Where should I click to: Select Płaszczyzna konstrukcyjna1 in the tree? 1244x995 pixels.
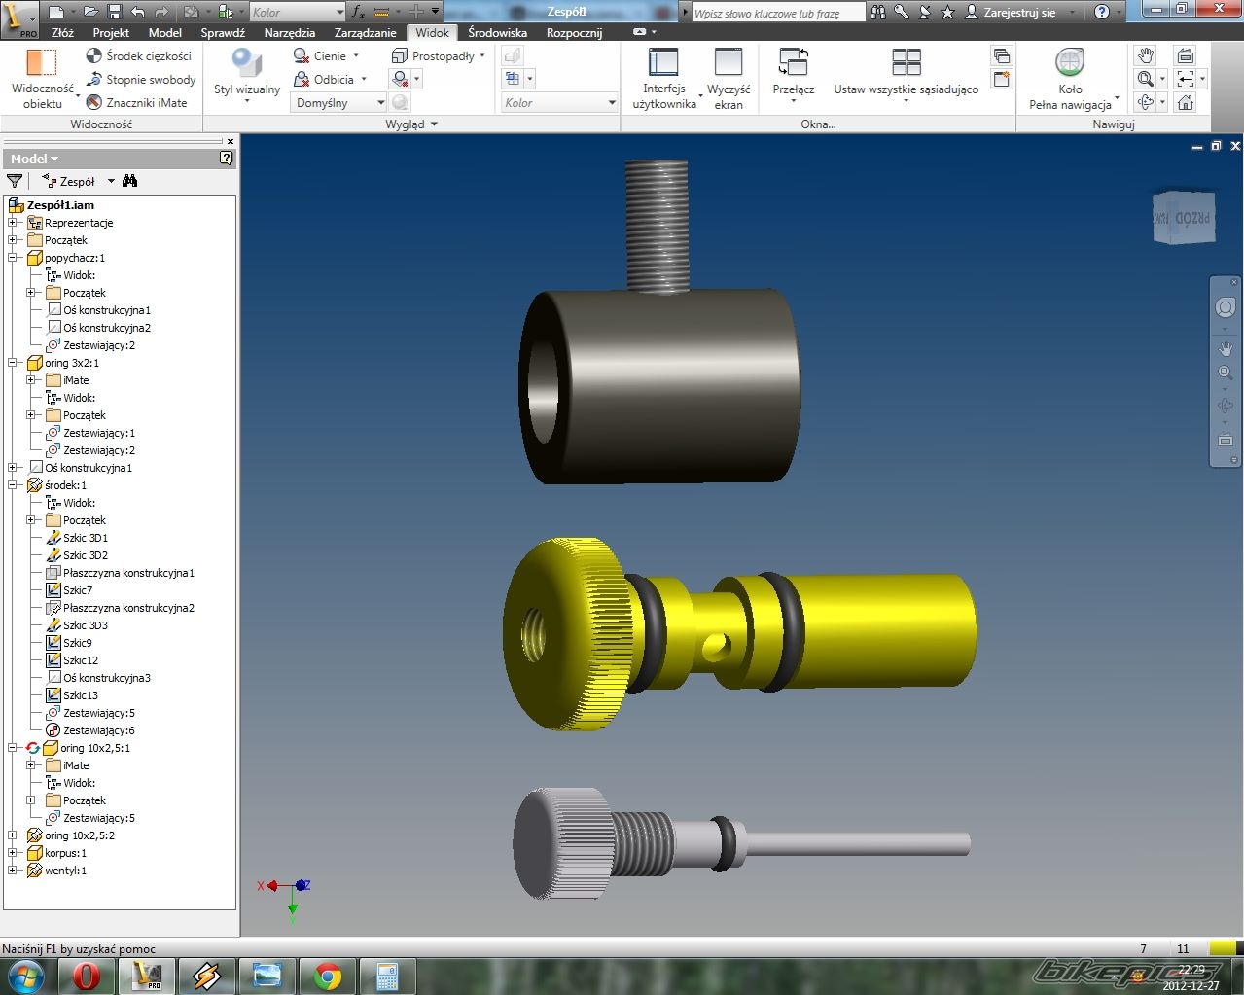(128, 573)
